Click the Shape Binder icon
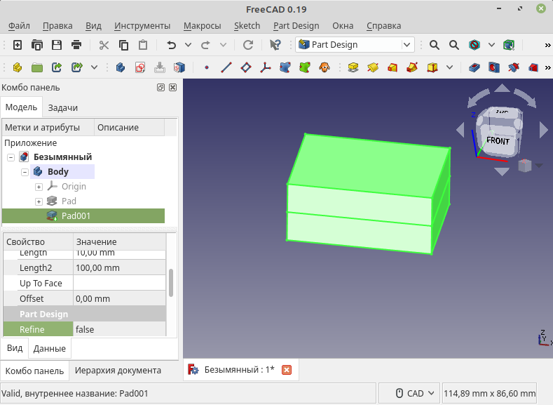This screenshot has height=405, width=553. (285, 67)
